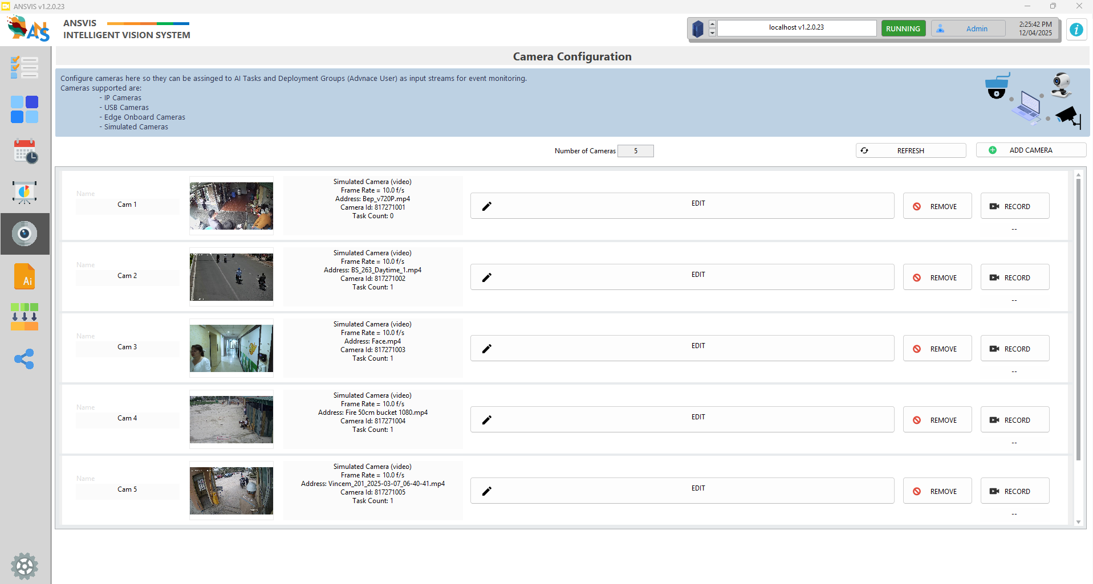
Task: Click the Cam 3 video thumbnail
Action: [x=231, y=348]
